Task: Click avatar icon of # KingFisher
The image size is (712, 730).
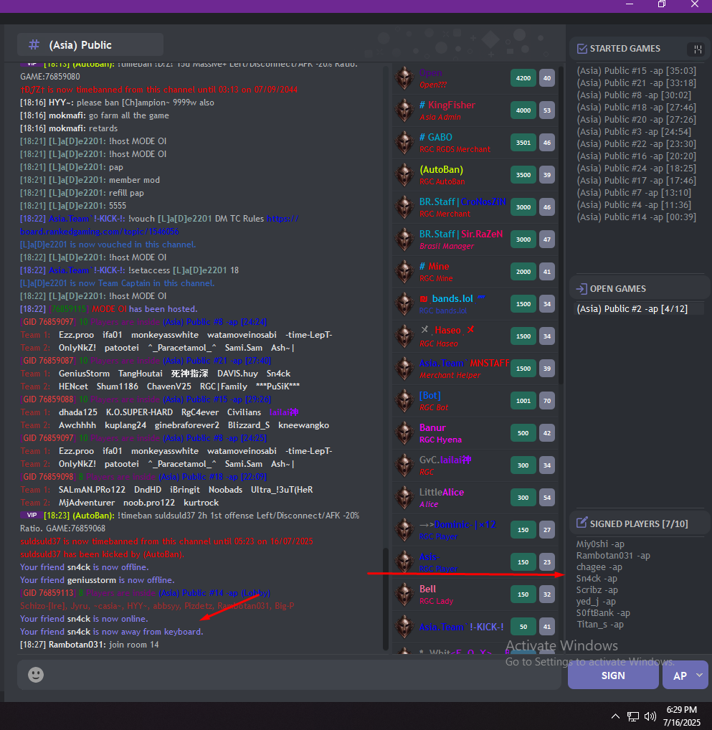Action: coord(404,110)
